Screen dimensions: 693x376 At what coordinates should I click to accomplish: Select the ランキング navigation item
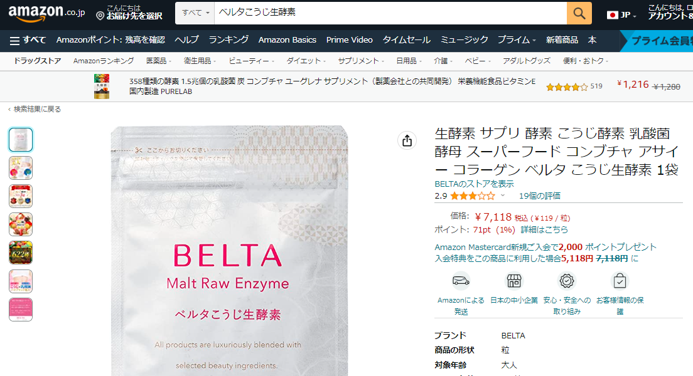coord(228,40)
